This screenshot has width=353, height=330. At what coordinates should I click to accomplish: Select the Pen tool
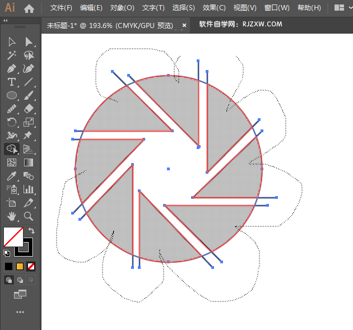click(12, 69)
